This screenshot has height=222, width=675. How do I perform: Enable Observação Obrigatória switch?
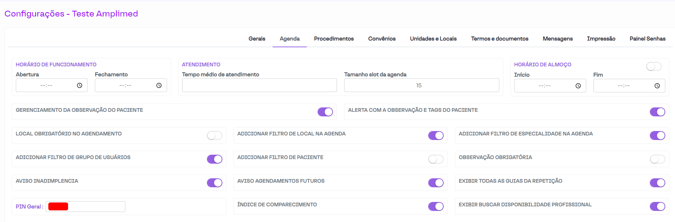pos(657,159)
